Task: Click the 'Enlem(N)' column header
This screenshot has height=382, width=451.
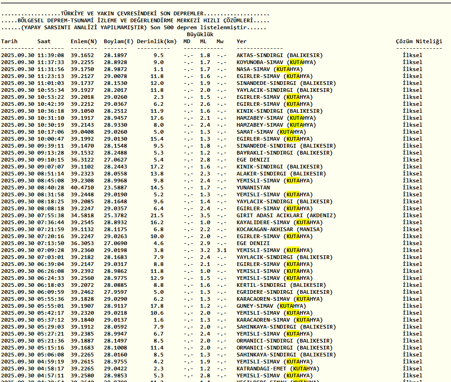Action: click(x=84, y=41)
